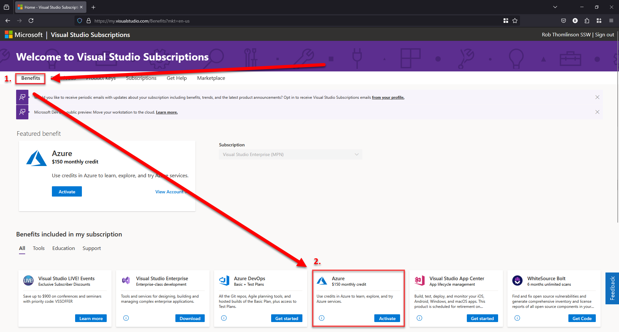Show info for Visual Studio App Center
This screenshot has height=332, width=619.
click(x=419, y=318)
